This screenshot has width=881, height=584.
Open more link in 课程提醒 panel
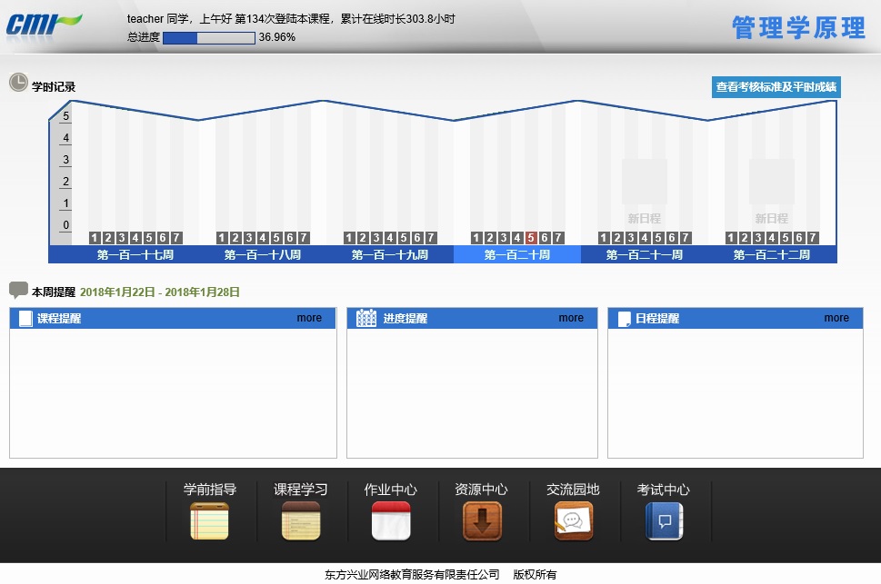pos(309,318)
